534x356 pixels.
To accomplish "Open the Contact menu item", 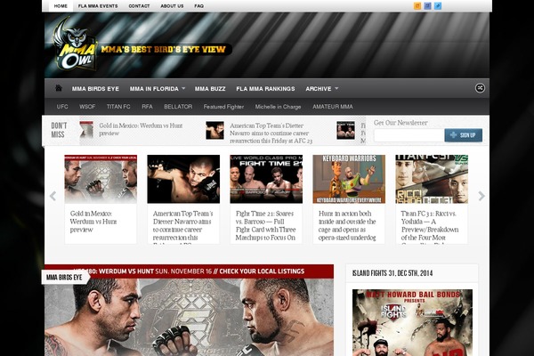I will (139, 6).
